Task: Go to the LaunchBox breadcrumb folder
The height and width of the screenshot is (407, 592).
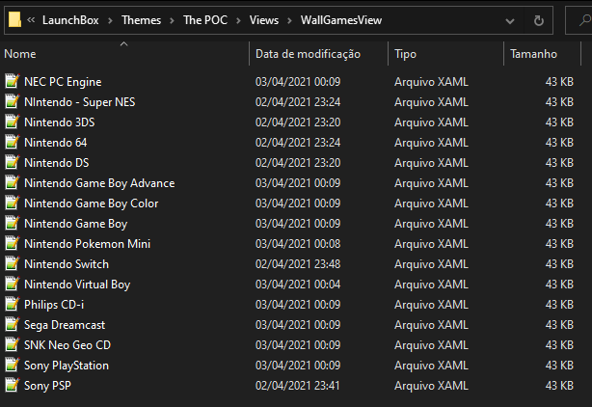Action: 70,20
